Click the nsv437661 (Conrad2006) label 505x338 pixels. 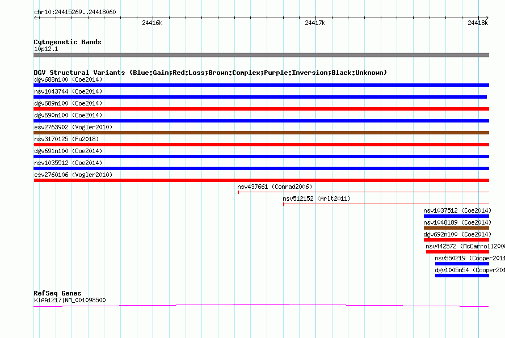tap(275, 187)
